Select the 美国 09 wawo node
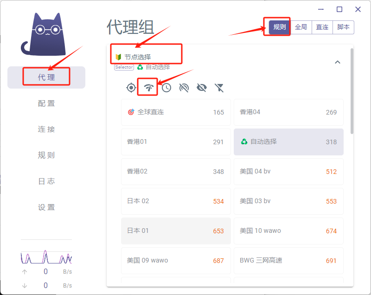This screenshot has width=371, height=295. click(x=176, y=261)
